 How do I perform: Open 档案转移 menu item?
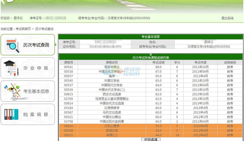pyautogui.click(x=28, y=114)
